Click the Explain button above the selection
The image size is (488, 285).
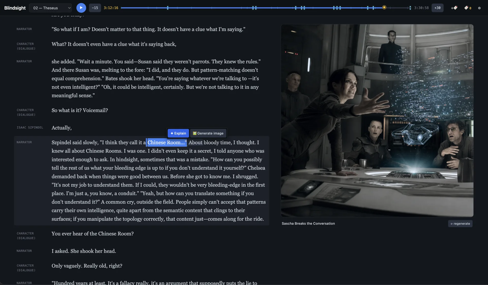click(178, 133)
